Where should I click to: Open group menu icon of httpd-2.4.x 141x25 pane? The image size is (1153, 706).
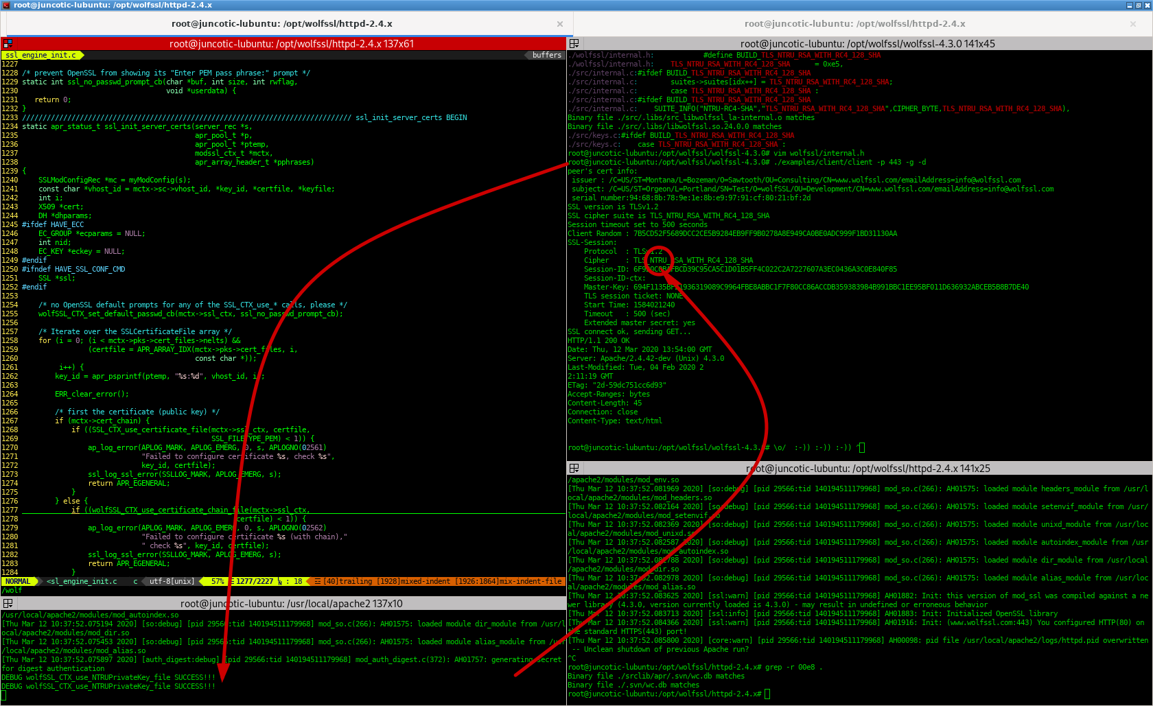tap(574, 469)
